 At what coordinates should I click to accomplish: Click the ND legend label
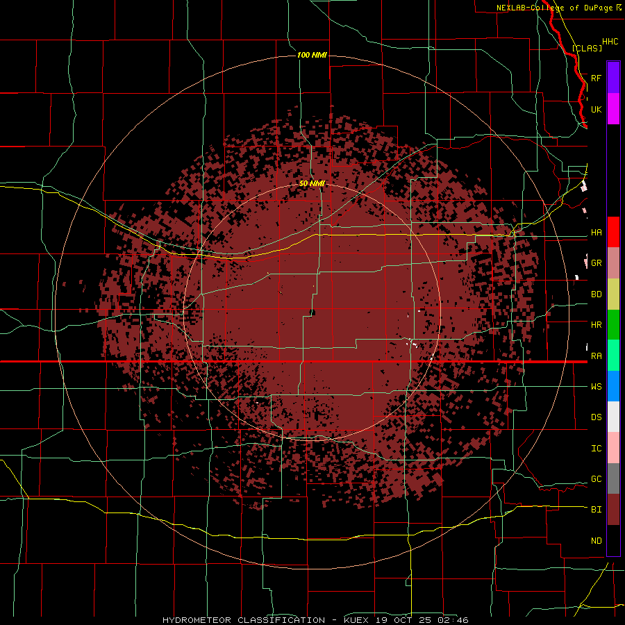(x=596, y=540)
